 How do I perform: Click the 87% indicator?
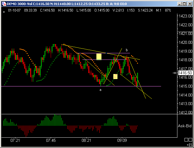coord(168,10)
